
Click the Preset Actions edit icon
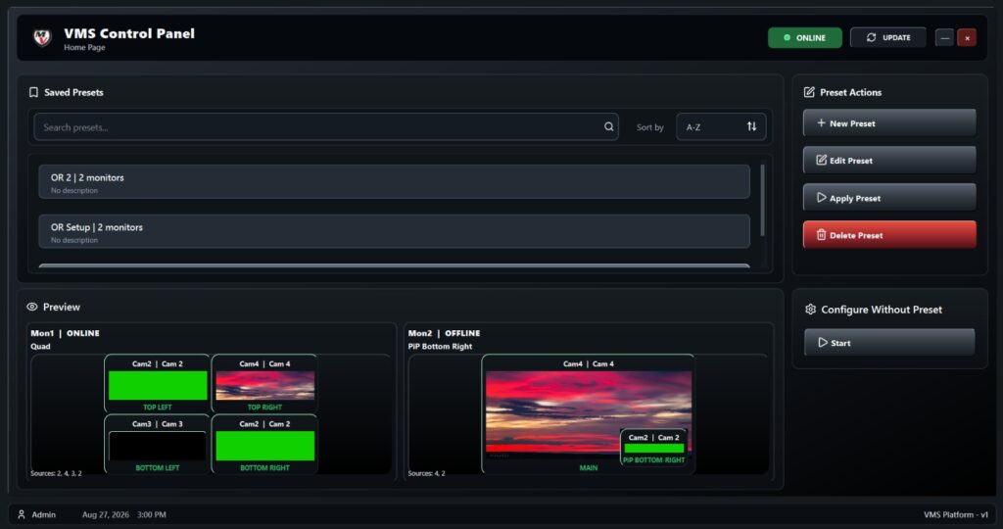(809, 92)
